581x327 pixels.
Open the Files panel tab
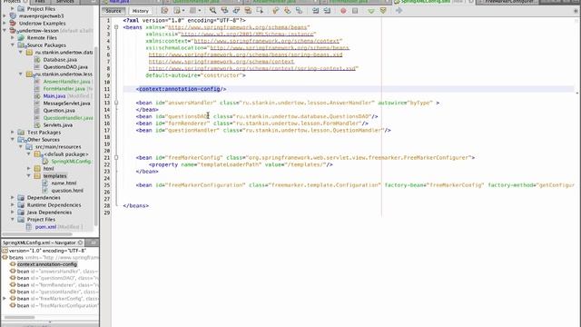click(40, 2)
